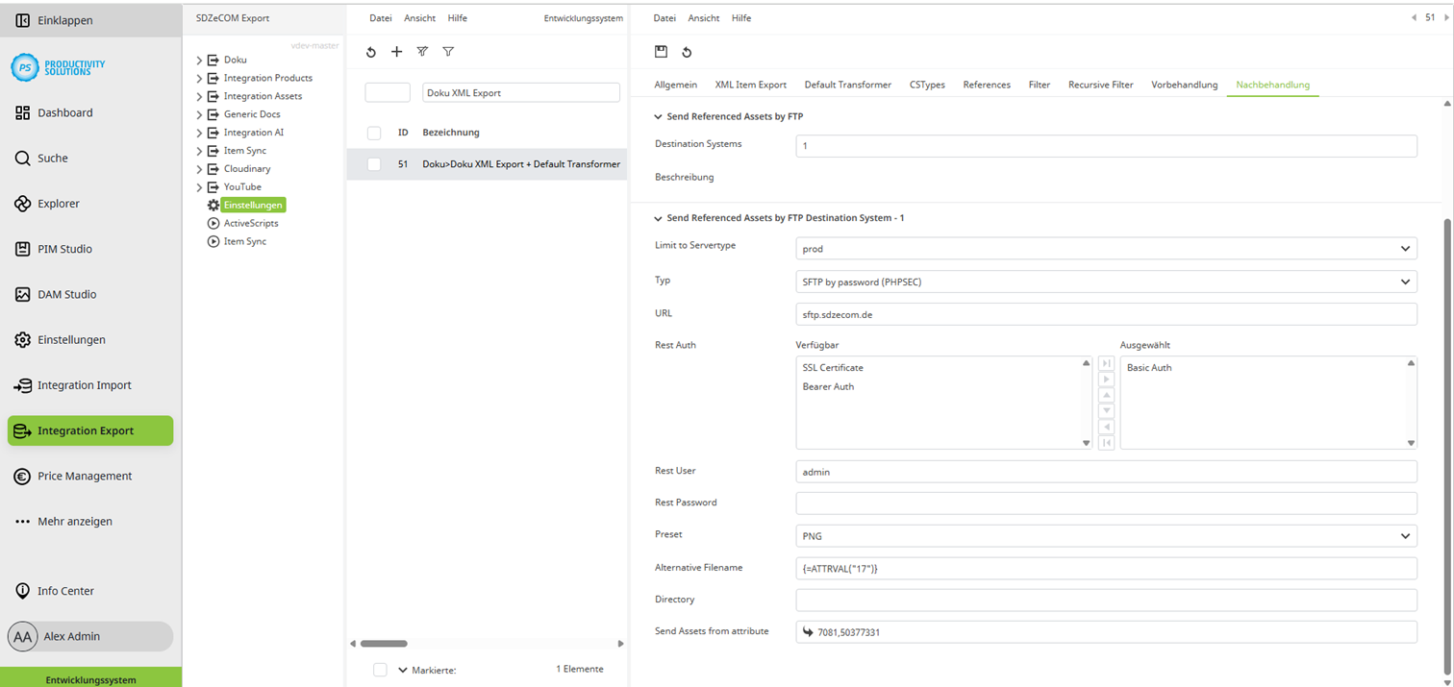Check the Markierte checkbox at the bottom
This screenshot has height=687, width=1454.
(379, 670)
